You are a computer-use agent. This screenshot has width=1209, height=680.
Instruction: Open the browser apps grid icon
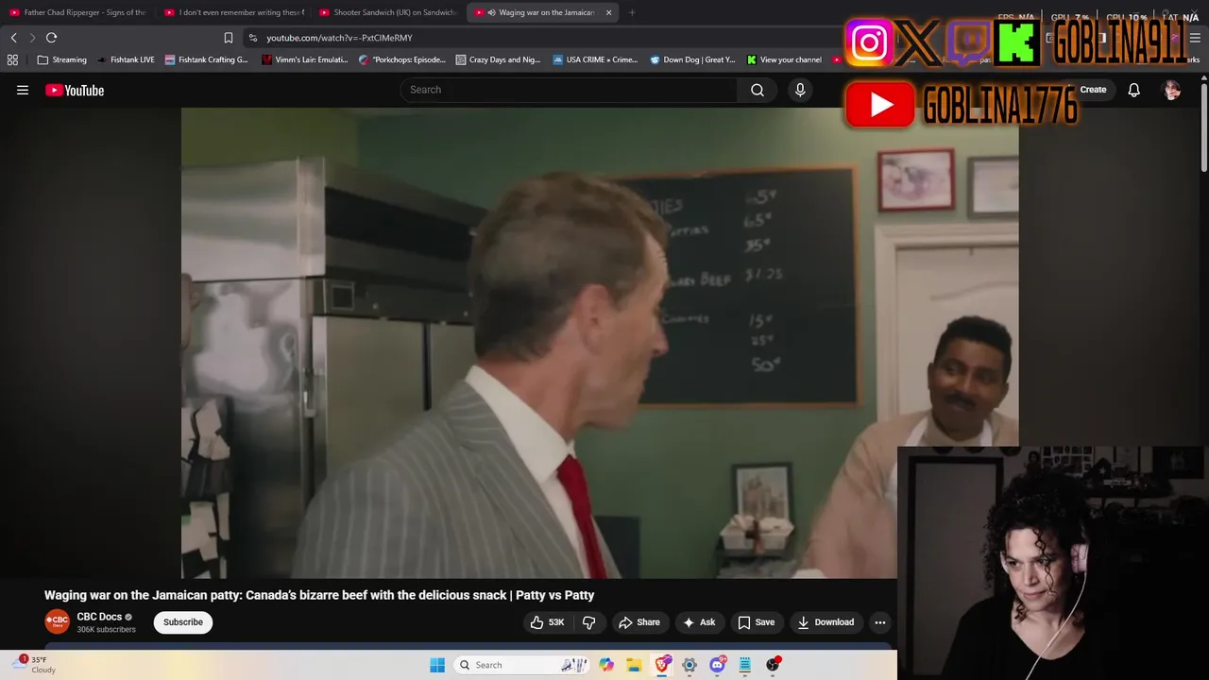[12, 59]
